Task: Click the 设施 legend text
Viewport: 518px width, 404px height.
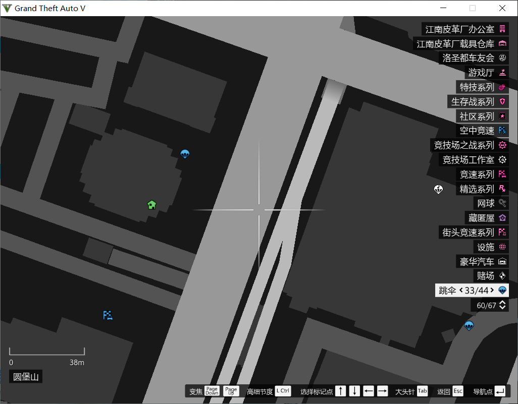Action: coord(486,247)
